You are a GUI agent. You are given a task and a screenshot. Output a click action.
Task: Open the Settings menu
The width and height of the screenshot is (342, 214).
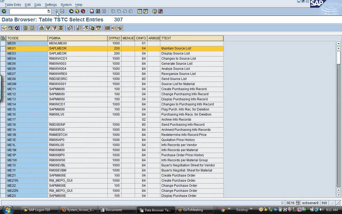pos(50,5)
